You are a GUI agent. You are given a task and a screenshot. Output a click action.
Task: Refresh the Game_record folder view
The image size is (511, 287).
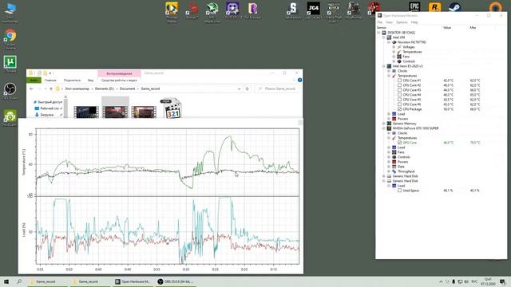247,88
